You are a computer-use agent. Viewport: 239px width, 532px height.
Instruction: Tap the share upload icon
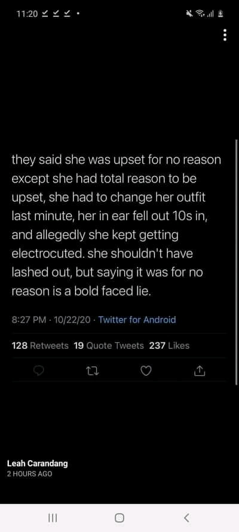tap(200, 371)
